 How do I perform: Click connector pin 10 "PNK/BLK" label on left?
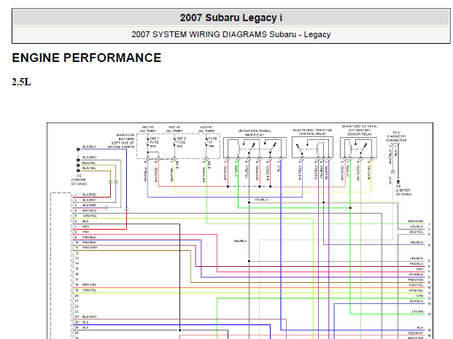click(89, 243)
